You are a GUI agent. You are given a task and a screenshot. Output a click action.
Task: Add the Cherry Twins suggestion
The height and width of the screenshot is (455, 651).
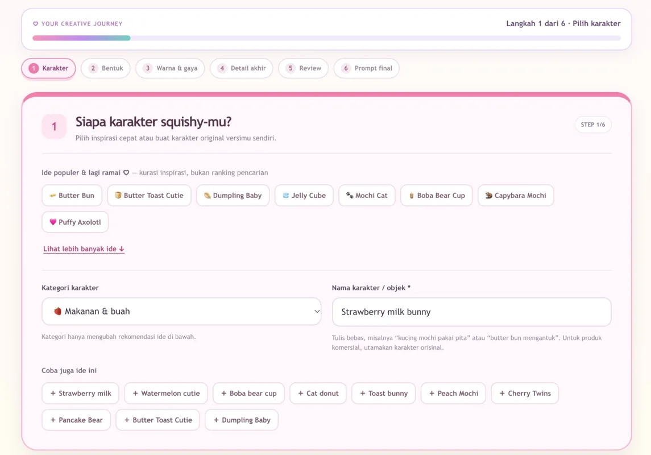525,393
